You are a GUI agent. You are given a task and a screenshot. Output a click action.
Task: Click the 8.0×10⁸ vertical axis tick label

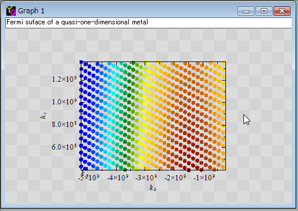[64, 124]
